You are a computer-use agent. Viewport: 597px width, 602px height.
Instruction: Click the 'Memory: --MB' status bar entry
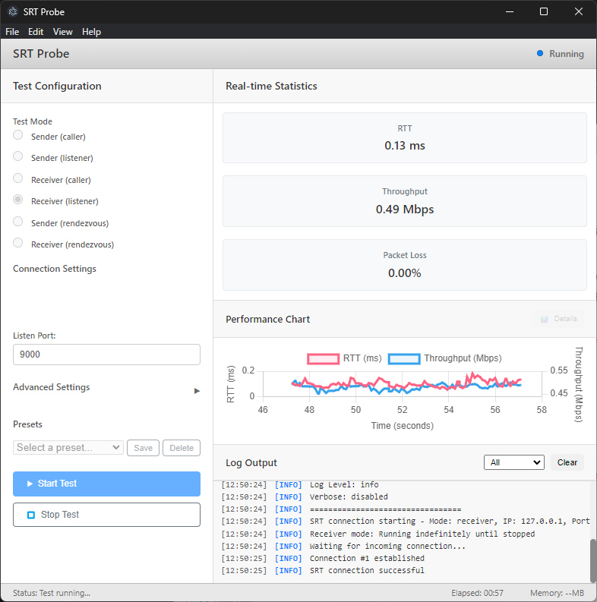[x=557, y=593]
